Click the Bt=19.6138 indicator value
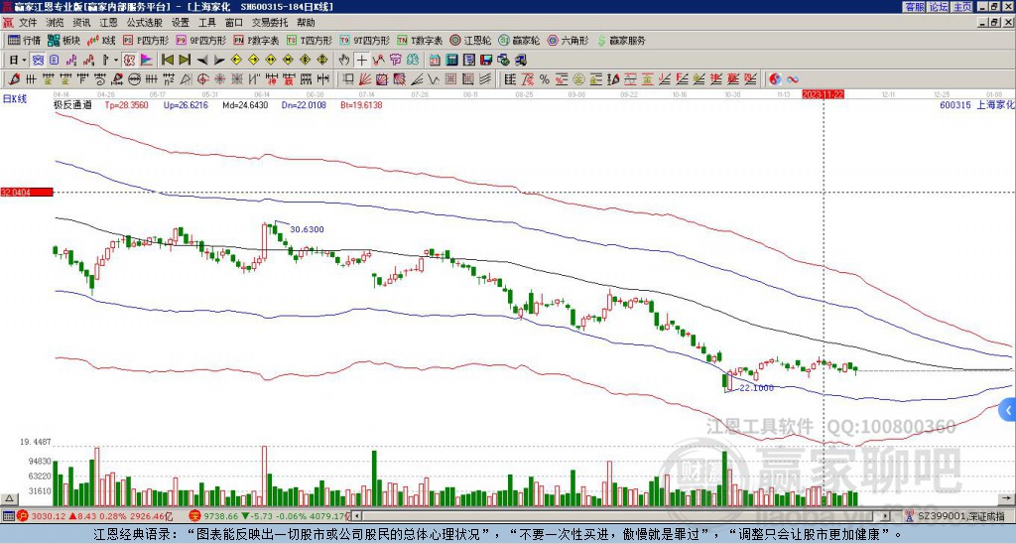The image size is (1016, 544). tap(361, 105)
